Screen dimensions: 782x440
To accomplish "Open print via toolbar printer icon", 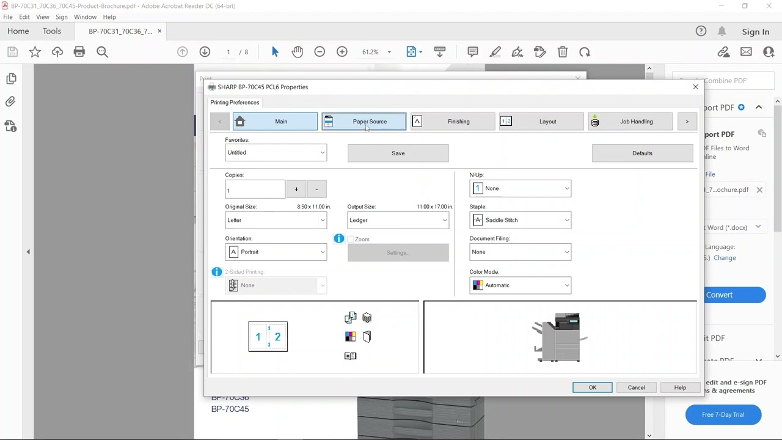I will (79, 52).
